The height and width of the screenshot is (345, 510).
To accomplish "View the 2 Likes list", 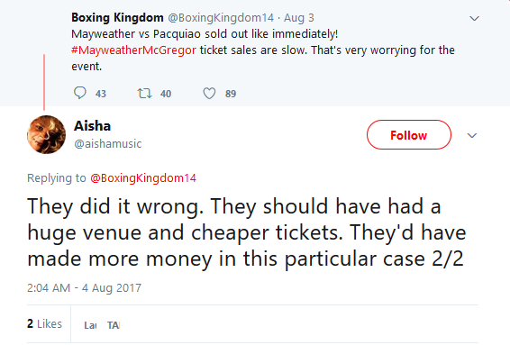I will point(44,324).
